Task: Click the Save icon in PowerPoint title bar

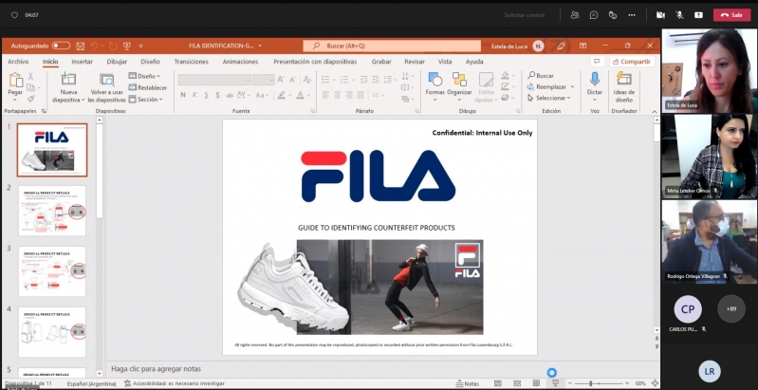Action: pos(81,46)
